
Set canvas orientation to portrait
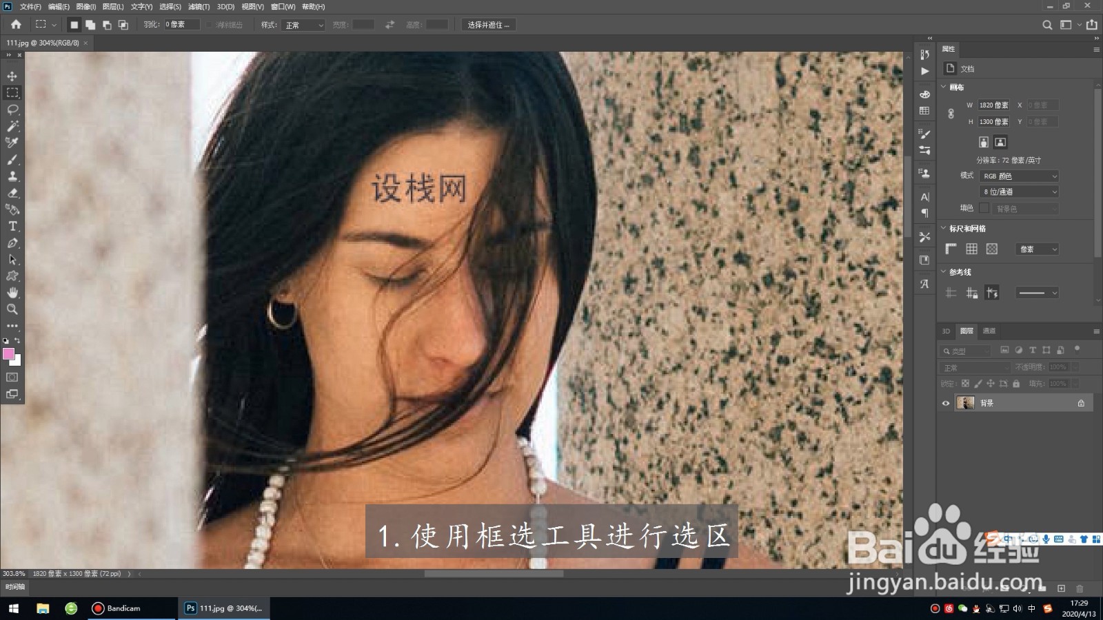tap(984, 142)
